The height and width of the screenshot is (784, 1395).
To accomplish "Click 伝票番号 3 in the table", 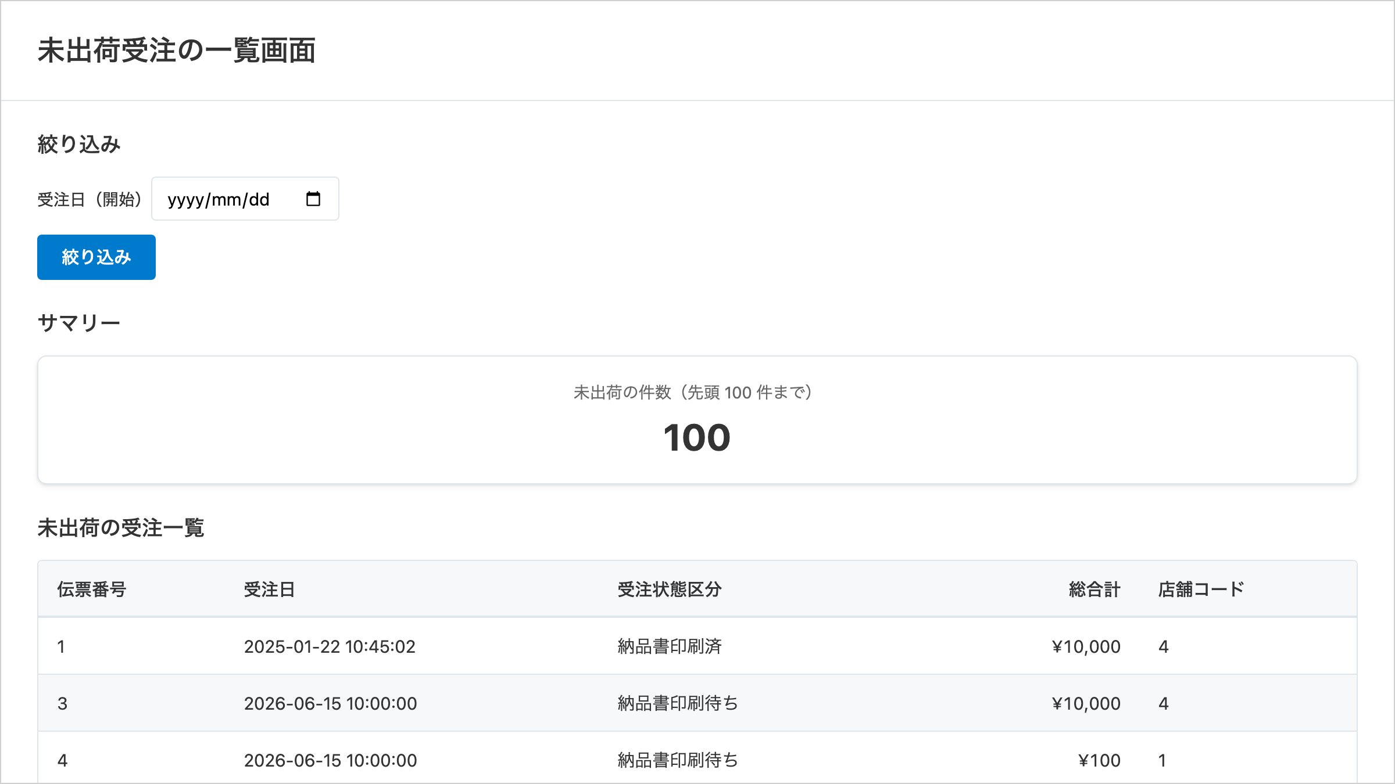I will point(62,703).
